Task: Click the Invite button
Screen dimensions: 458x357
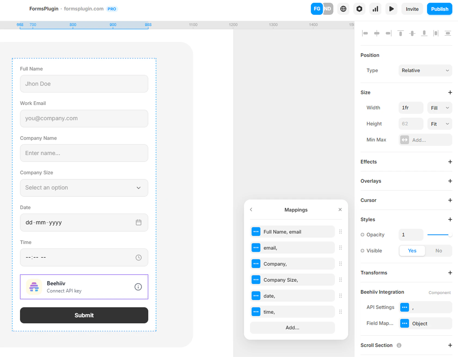Action: click(412, 9)
